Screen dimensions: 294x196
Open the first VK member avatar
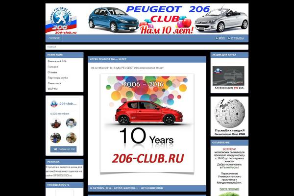[x=56, y=123]
